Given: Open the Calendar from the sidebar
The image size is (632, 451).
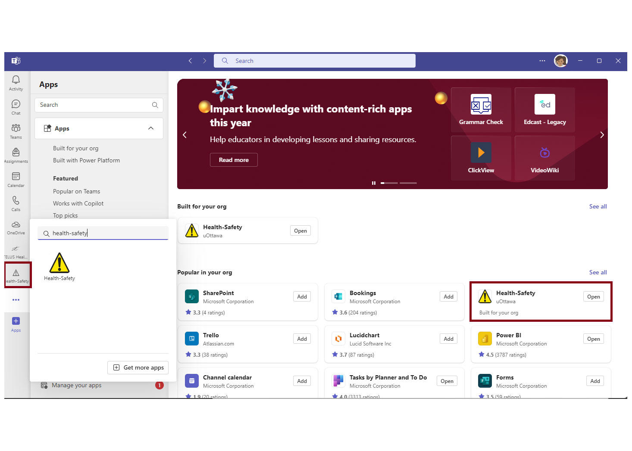Looking at the screenshot, I should click(x=16, y=179).
